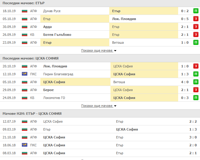Select team name Берое

coord(49,90)
